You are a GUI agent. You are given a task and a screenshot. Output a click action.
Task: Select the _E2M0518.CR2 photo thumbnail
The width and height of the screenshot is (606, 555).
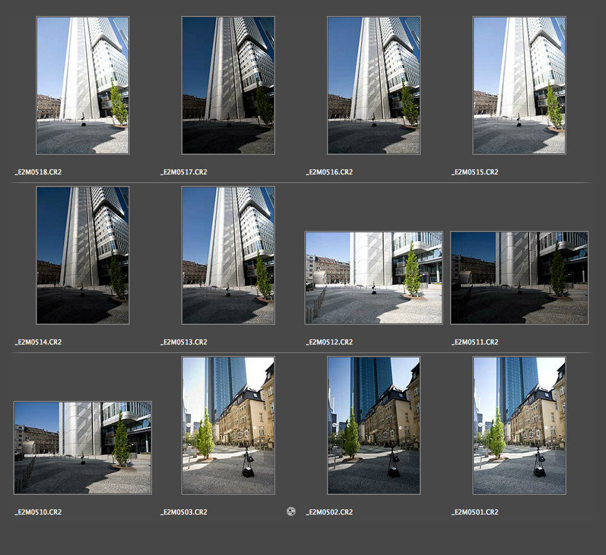pos(83,85)
